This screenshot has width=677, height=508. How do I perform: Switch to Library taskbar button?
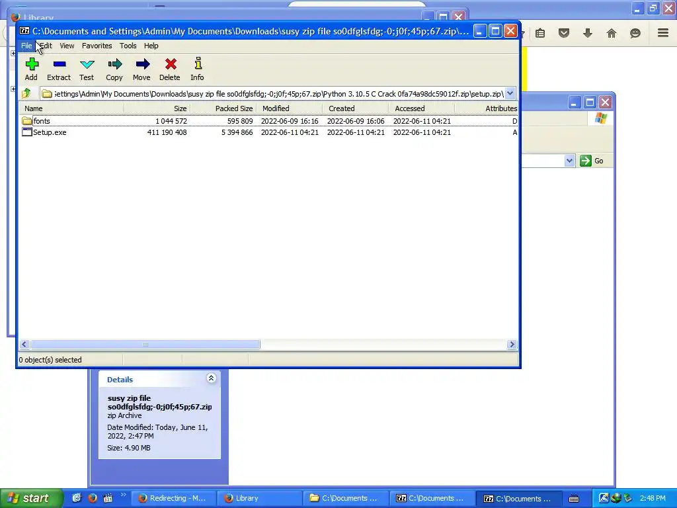click(x=260, y=499)
